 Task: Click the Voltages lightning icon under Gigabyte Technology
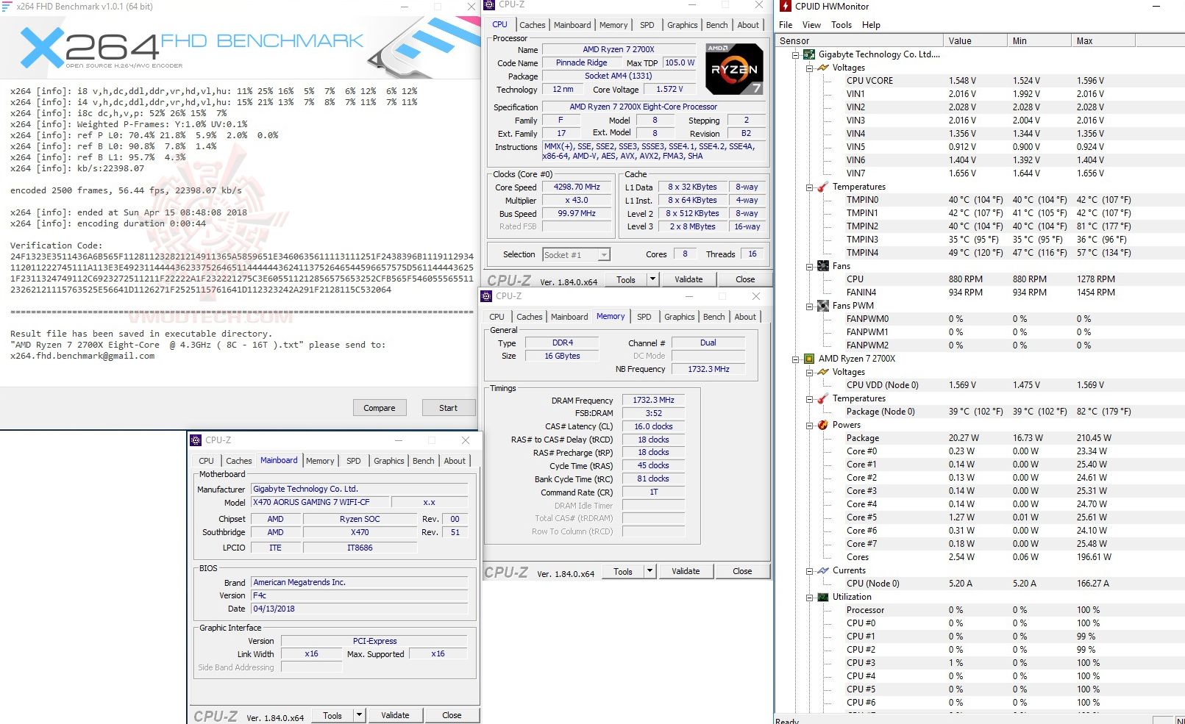tap(823, 68)
